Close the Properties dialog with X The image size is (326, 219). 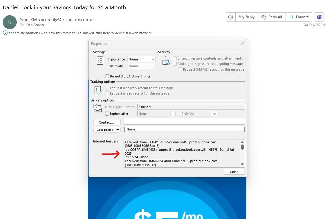[x=242, y=43]
